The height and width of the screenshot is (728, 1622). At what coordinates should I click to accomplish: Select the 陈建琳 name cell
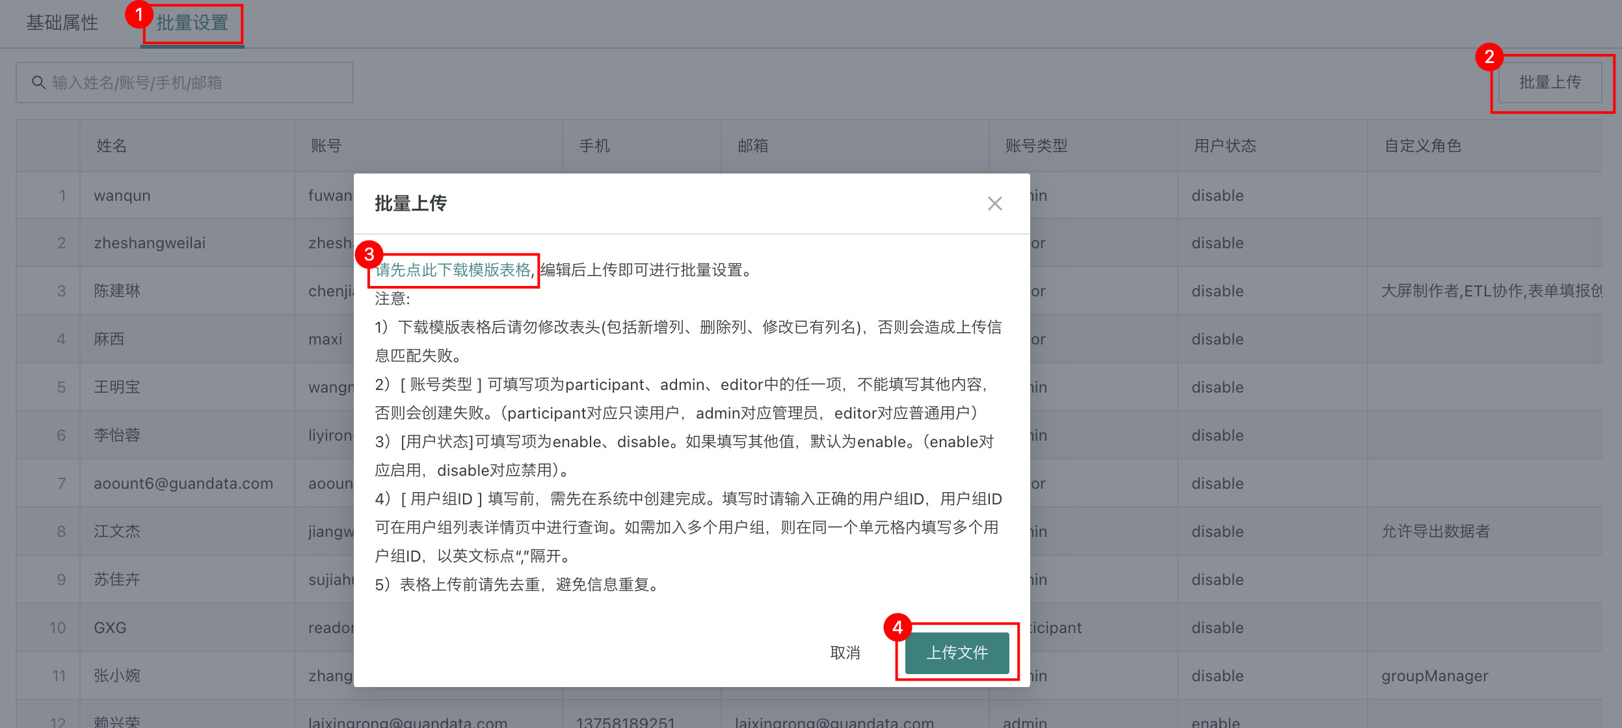pyautogui.click(x=117, y=291)
